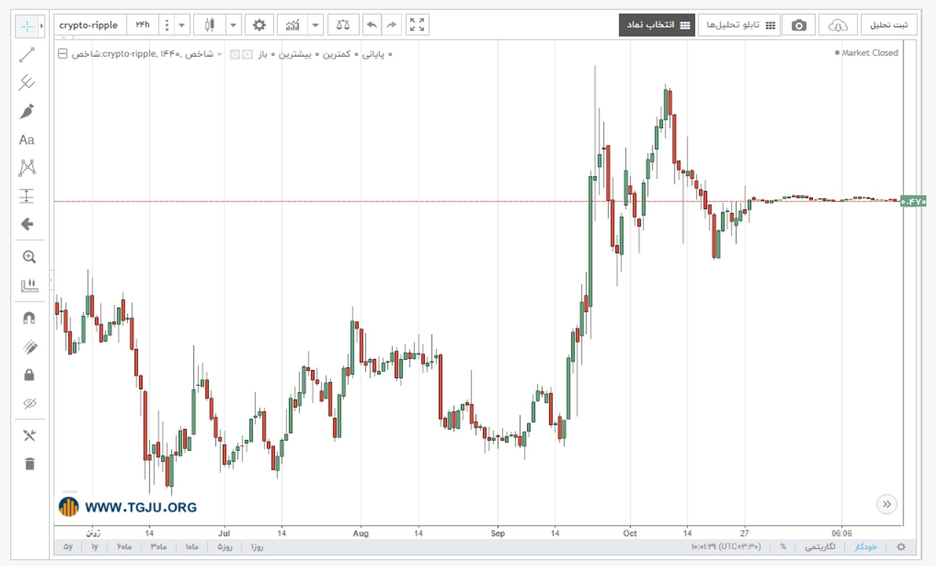Select the ۵روز time range

click(225, 547)
